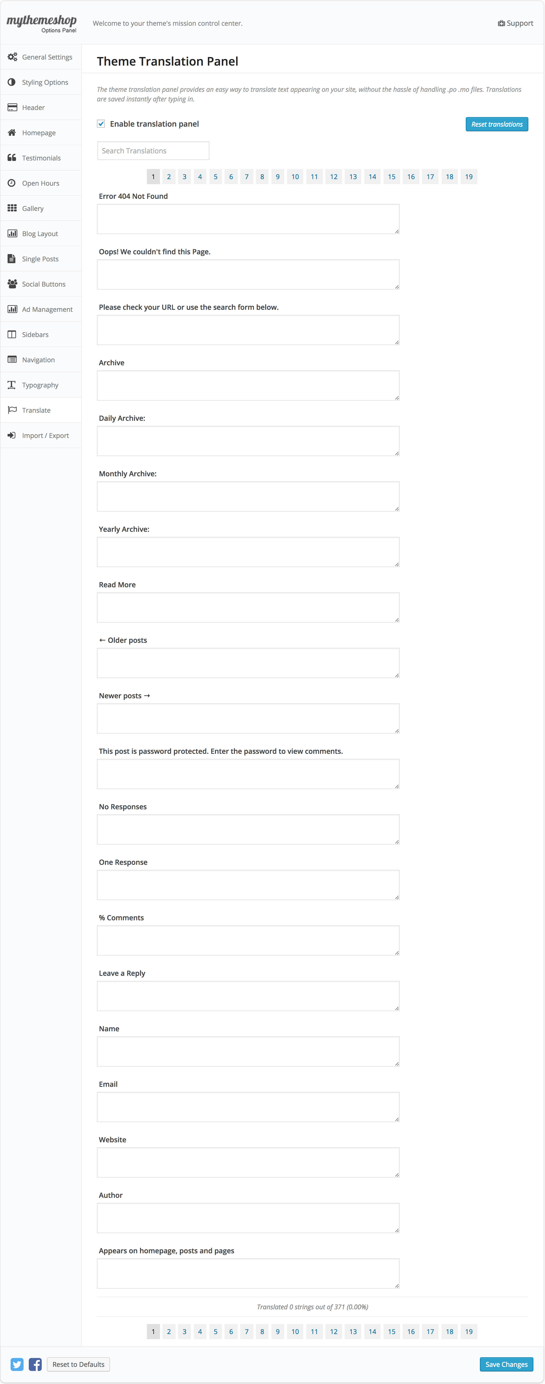Click the Error 404 Not Found textarea
The width and height of the screenshot is (545, 1384).
(248, 219)
